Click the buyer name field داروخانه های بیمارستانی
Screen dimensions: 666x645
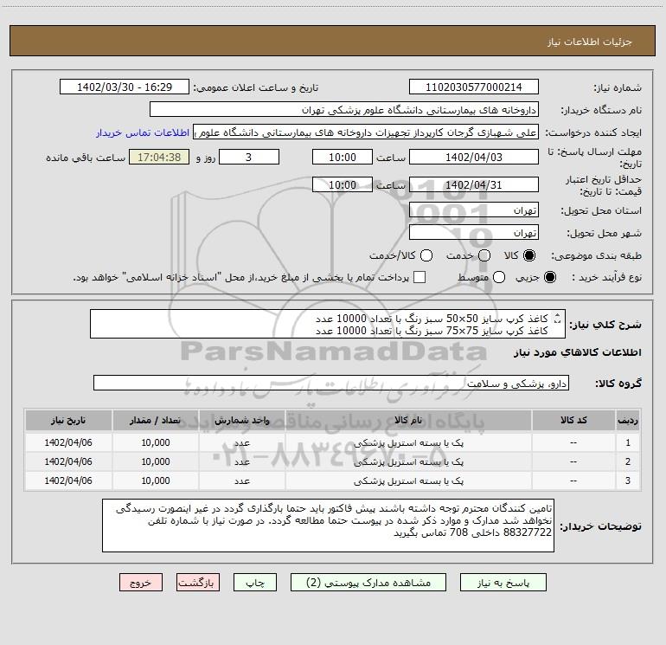(344, 109)
